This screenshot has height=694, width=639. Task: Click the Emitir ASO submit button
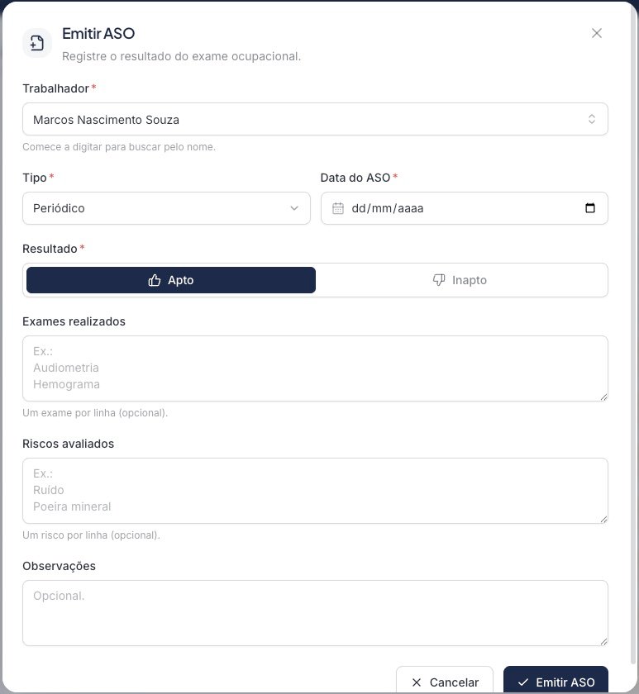pos(556,682)
